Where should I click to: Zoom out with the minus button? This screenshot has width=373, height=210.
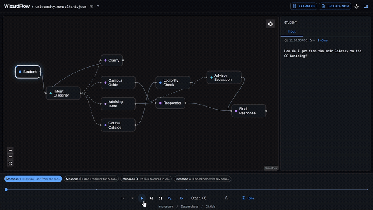click(10, 157)
